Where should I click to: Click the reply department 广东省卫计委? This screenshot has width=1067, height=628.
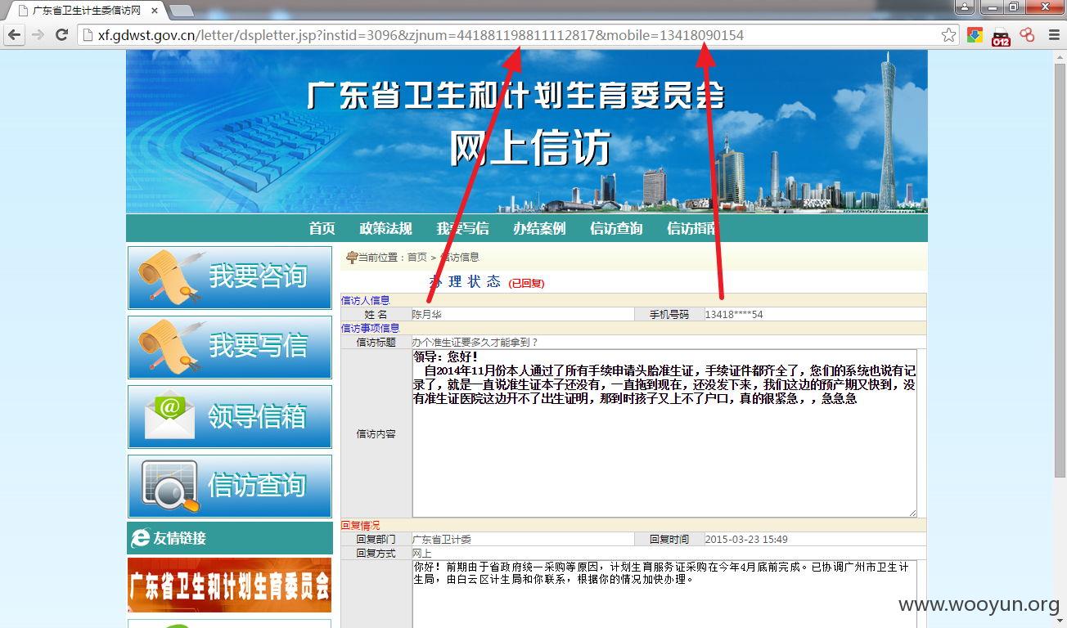[x=442, y=540]
